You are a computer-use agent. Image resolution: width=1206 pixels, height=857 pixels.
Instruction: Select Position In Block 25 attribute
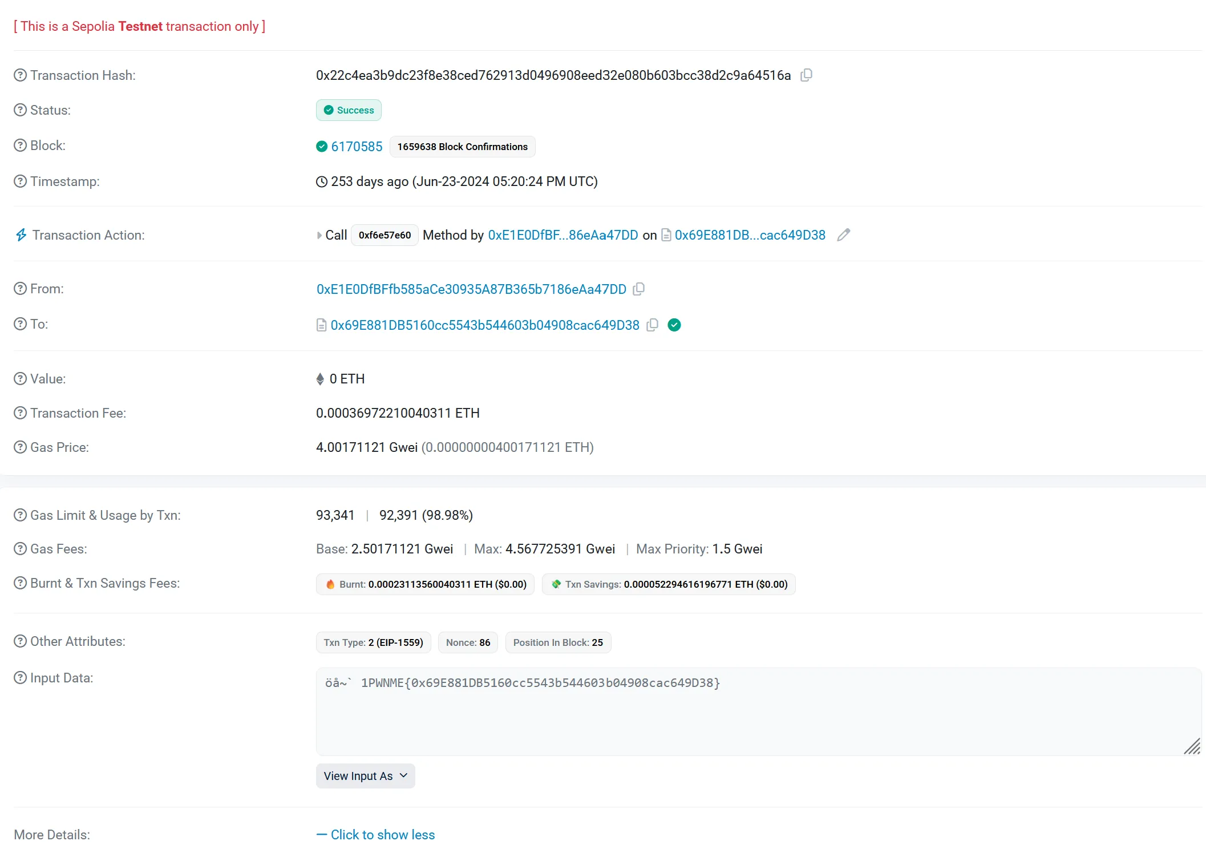tap(558, 642)
